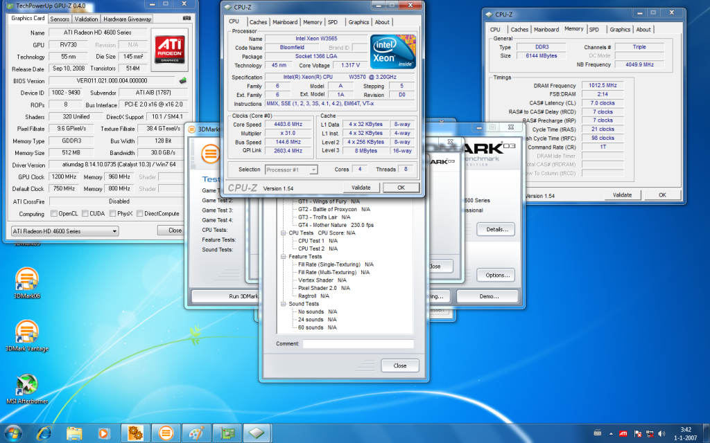This screenshot has height=443, width=710.
Task: Open the SPD tab in front CPU-Z
Action: coord(333,22)
